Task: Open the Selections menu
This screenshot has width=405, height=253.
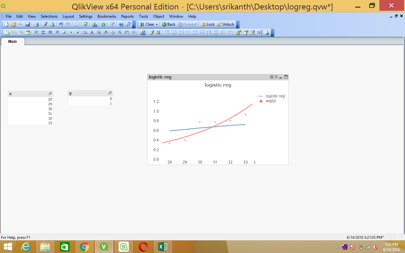Action: tap(49, 16)
